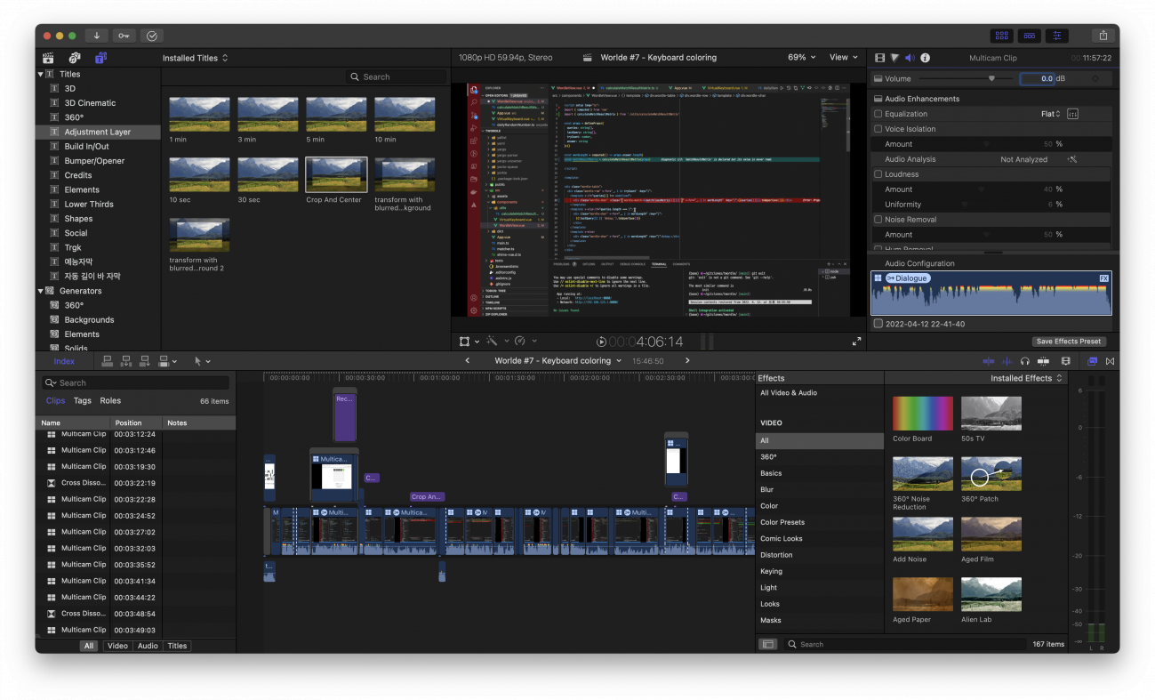
Task: Enable the Voice Isolation checkbox
Action: pos(878,129)
